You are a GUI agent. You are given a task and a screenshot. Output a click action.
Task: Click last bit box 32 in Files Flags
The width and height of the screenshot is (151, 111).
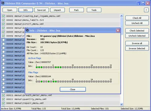click(x=111, y=82)
